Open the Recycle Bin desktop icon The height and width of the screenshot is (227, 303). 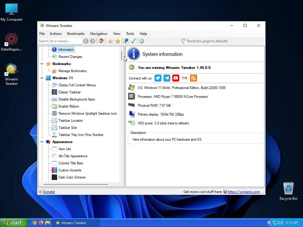[x=288, y=191]
